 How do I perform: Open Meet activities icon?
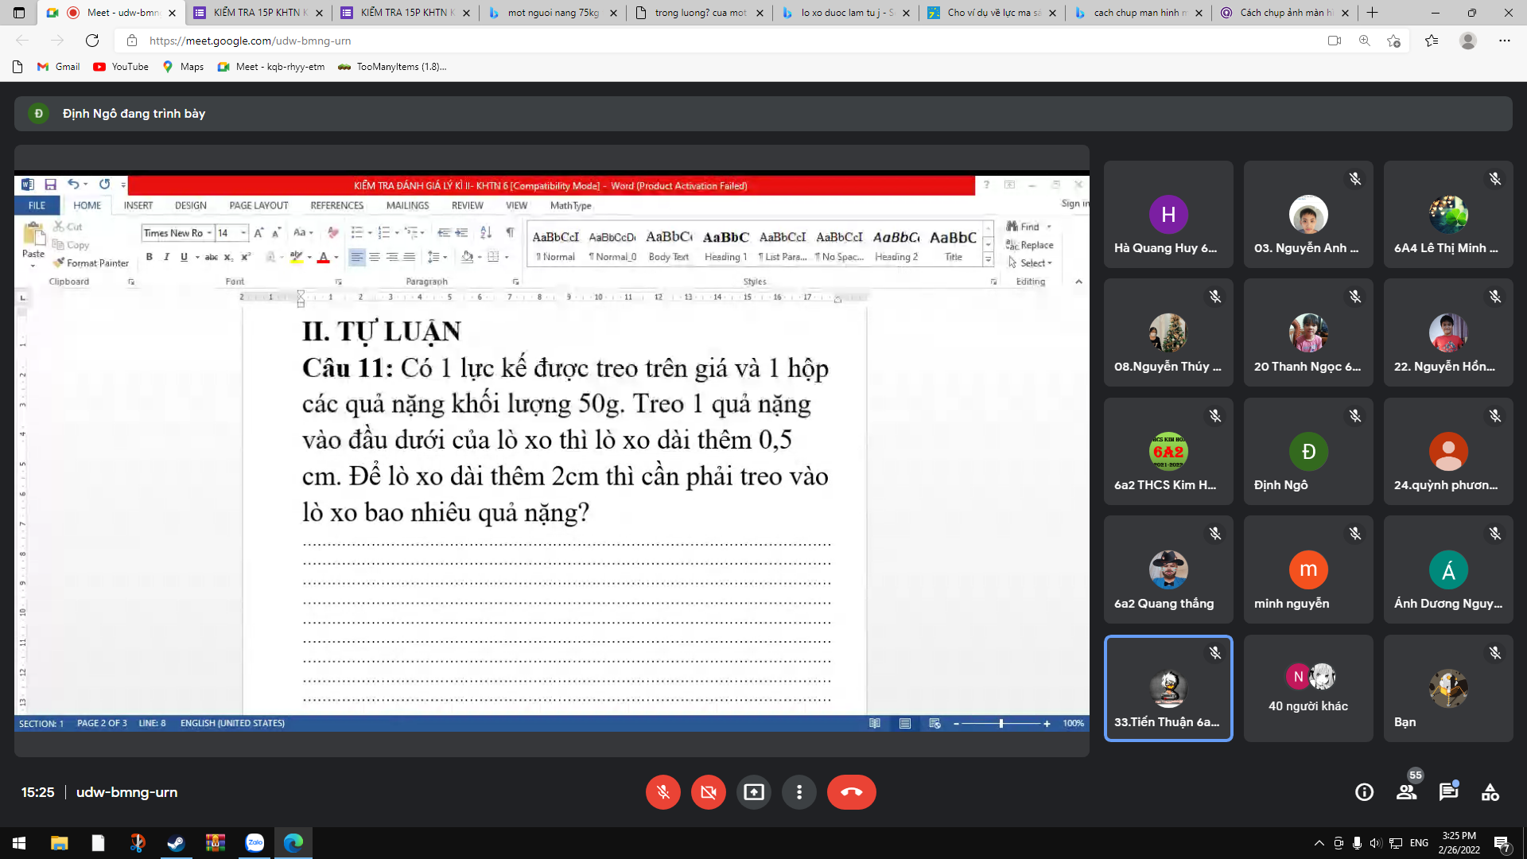click(1490, 792)
